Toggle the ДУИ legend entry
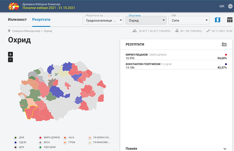234x151 pixels. pyautogui.click(x=19, y=137)
